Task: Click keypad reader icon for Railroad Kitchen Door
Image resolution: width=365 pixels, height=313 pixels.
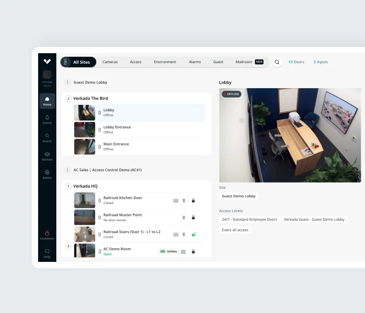Action: tap(176, 201)
